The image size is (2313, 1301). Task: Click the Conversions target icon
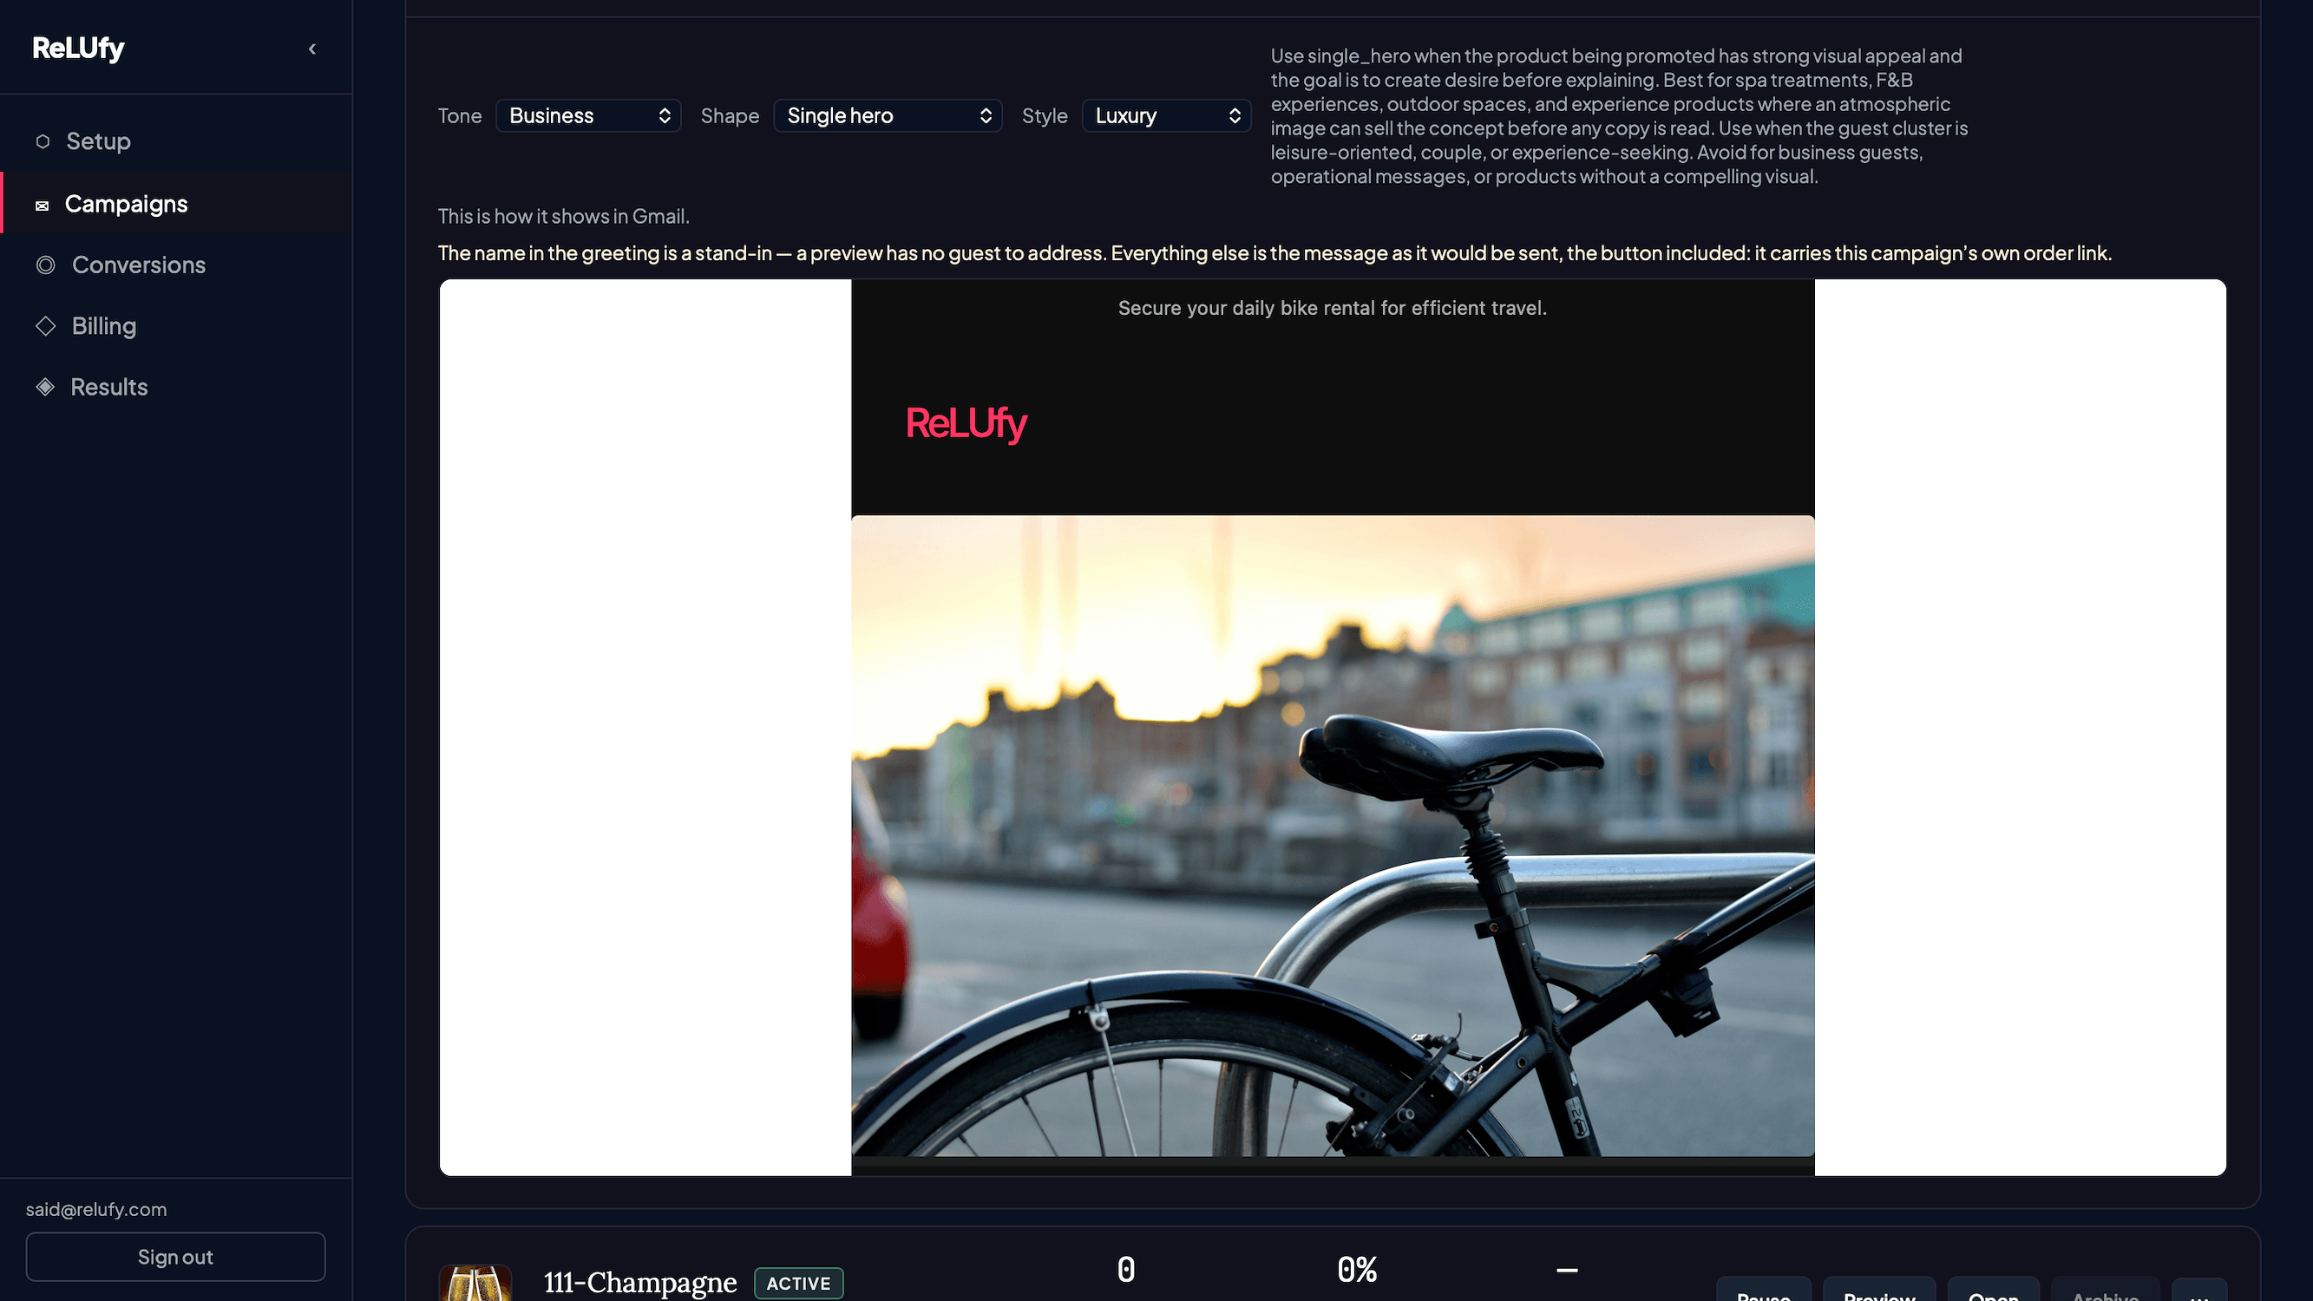[46, 265]
